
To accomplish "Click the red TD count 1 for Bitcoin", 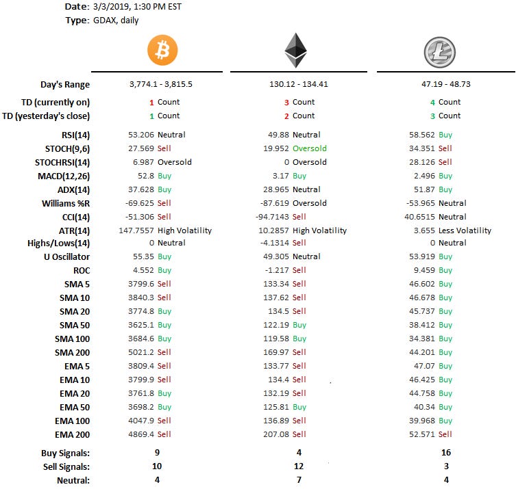I will 152,102.
